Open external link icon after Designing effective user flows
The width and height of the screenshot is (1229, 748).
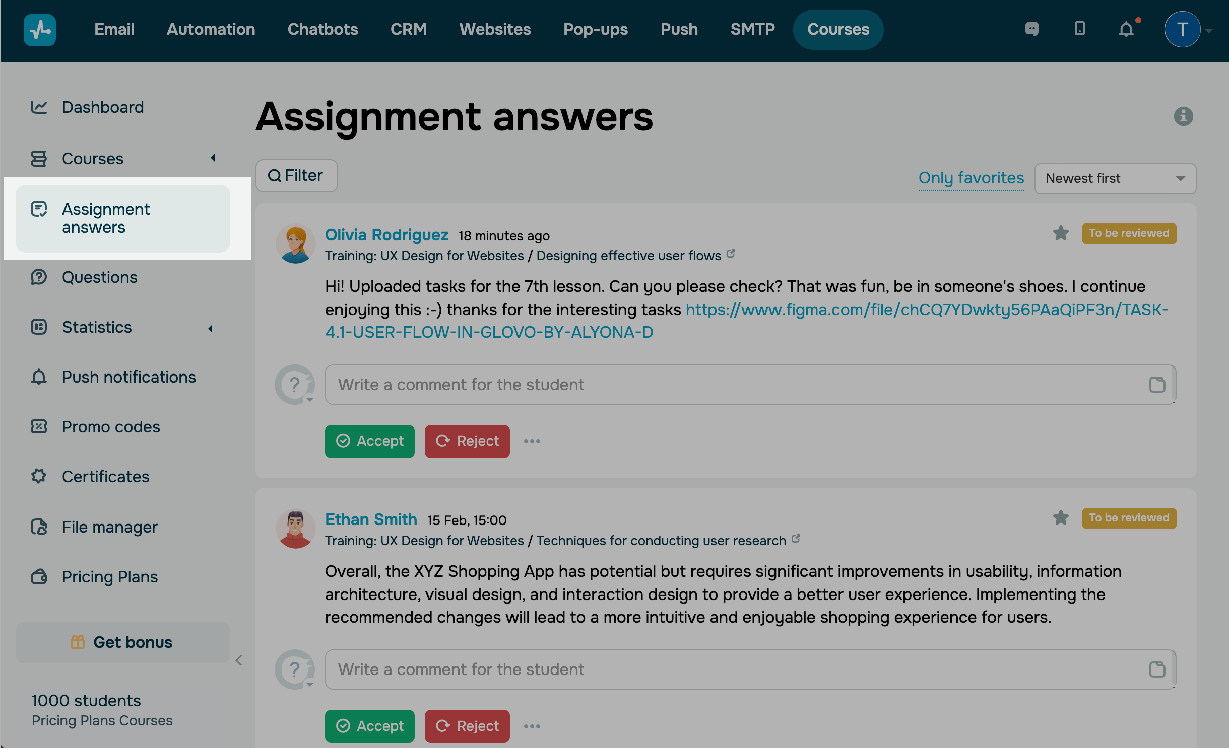tap(731, 254)
